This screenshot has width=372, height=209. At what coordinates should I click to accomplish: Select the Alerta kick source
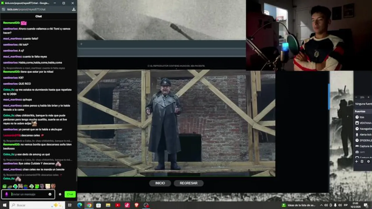(x=363, y=134)
